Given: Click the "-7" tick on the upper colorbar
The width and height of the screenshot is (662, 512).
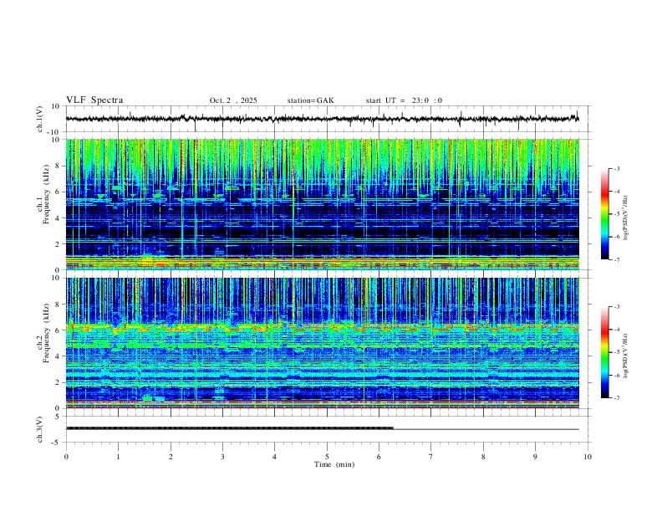Looking at the screenshot, I should (617, 260).
